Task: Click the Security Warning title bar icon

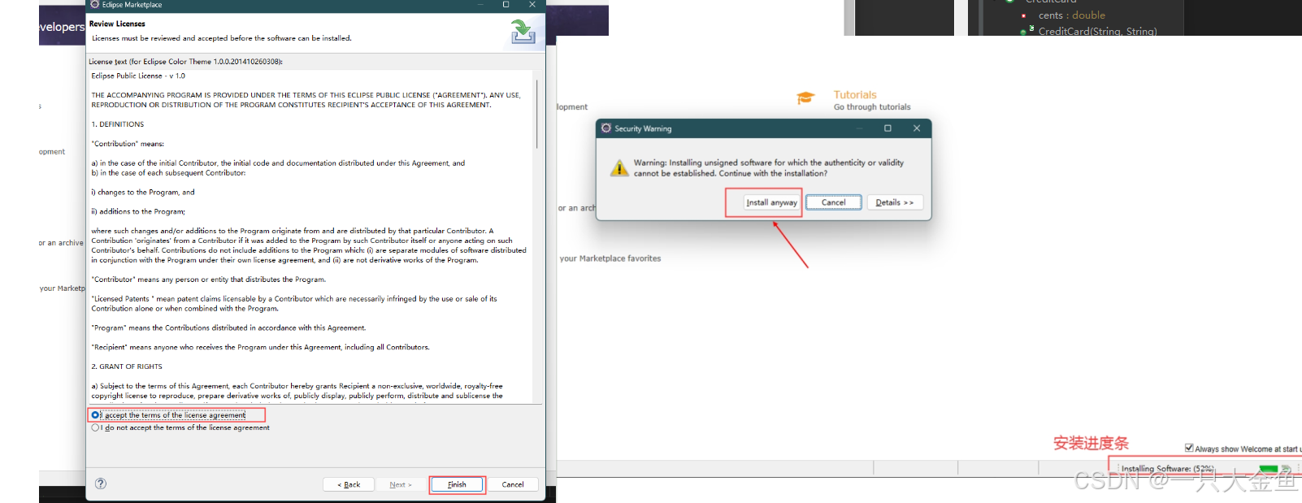Action: click(x=605, y=128)
